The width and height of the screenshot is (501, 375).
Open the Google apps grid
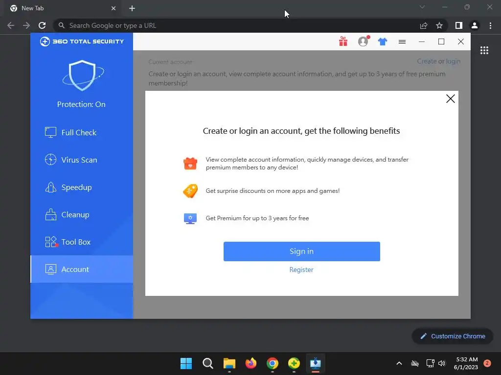(x=484, y=50)
